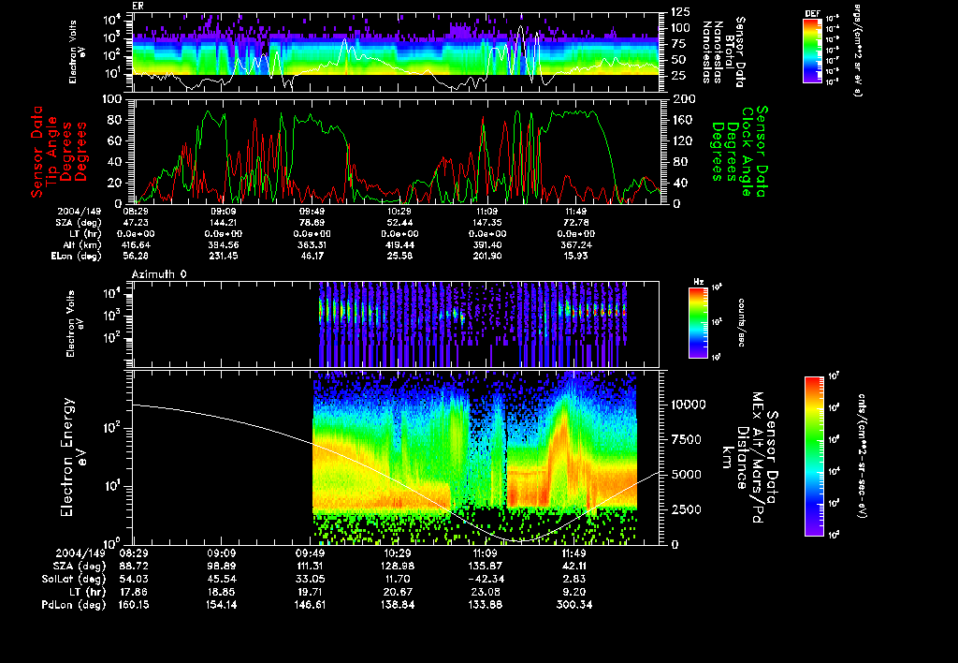Click the SolLat value 54.03
958x663 pixels.
point(133,579)
